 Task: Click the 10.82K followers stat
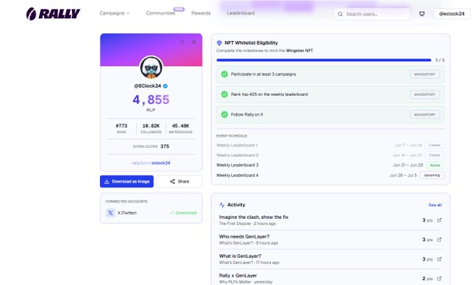(x=151, y=128)
